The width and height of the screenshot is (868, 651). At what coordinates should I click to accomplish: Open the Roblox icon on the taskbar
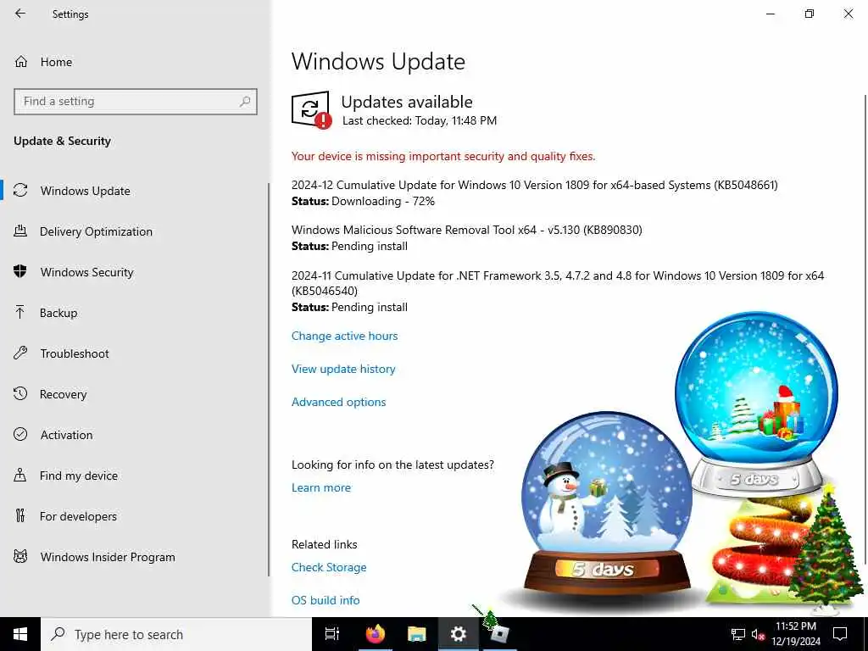500,634
